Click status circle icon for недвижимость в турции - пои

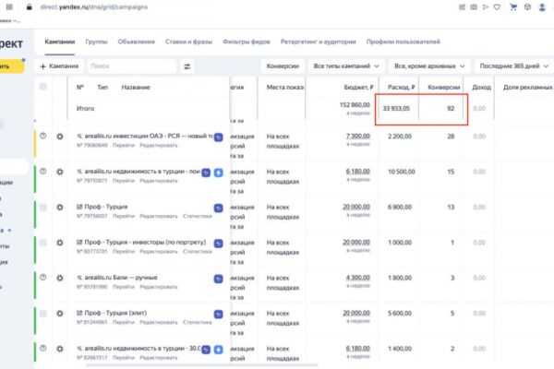[43, 172]
